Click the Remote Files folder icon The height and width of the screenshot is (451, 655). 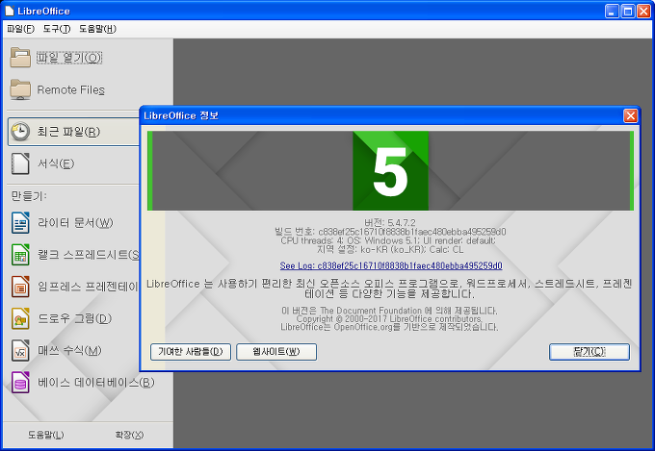coord(20,89)
